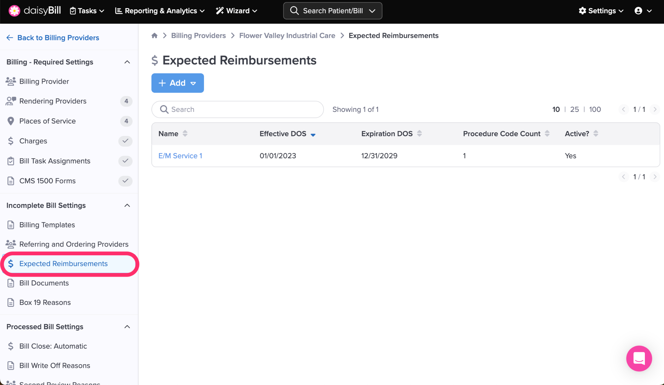
Task: Click the Bill Close: Automatic dollar icon
Action: tap(11, 346)
